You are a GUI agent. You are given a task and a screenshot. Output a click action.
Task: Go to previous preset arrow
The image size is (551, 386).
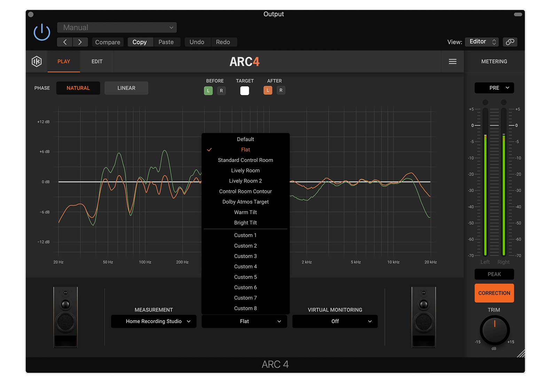tap(65, 42)
